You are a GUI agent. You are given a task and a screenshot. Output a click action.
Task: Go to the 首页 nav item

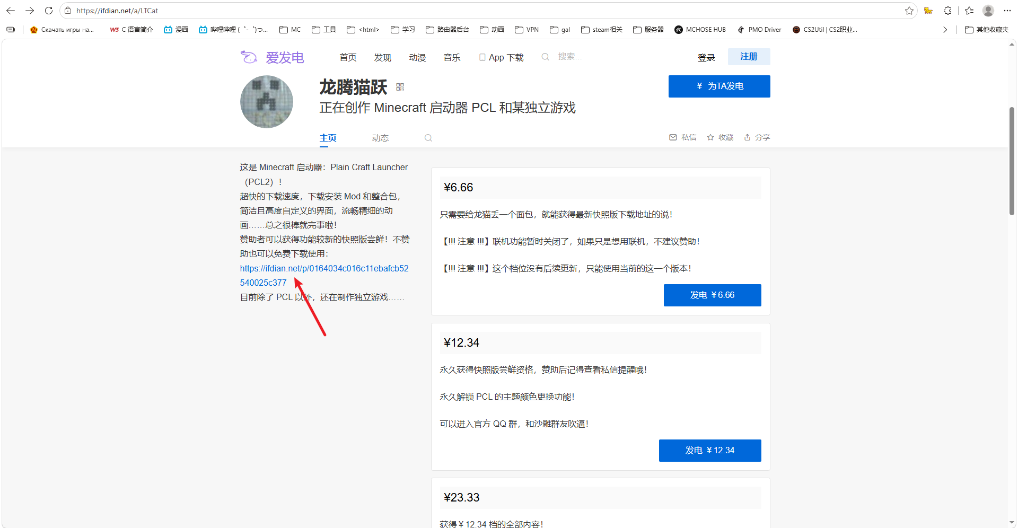pos(348,57)
